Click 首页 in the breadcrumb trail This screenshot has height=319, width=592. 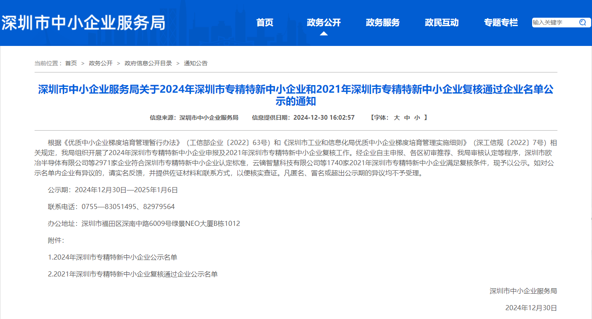click(x=71, y=63)
